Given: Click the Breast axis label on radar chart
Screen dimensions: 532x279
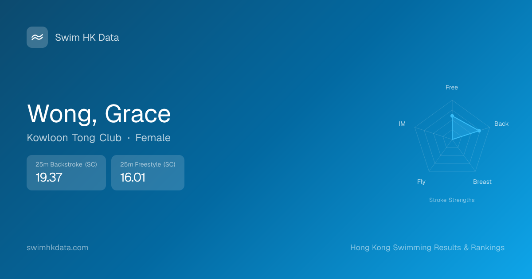Looking at the screenshot, I should [x=482, y=182].
